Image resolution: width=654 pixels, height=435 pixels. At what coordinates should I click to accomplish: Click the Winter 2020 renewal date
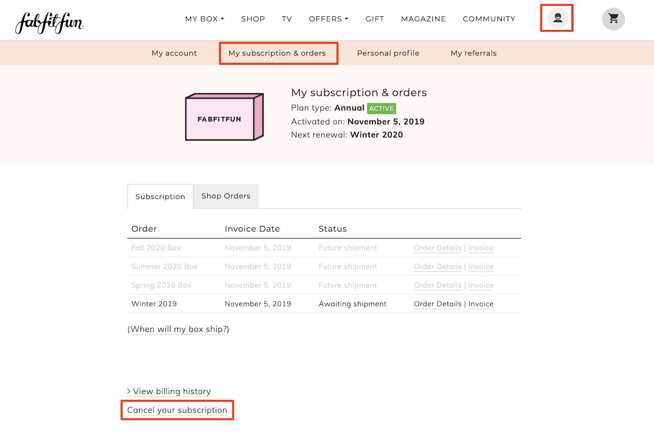(376, 135)
